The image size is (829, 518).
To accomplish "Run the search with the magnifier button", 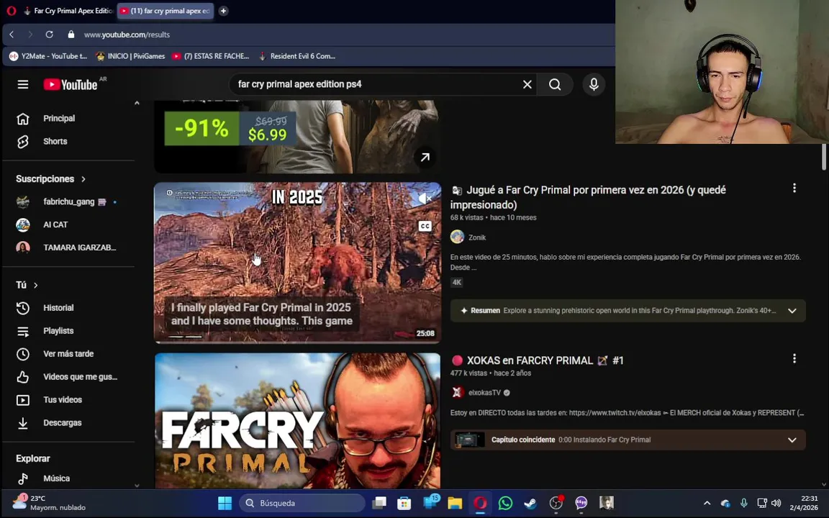I will tap(555, 85).
